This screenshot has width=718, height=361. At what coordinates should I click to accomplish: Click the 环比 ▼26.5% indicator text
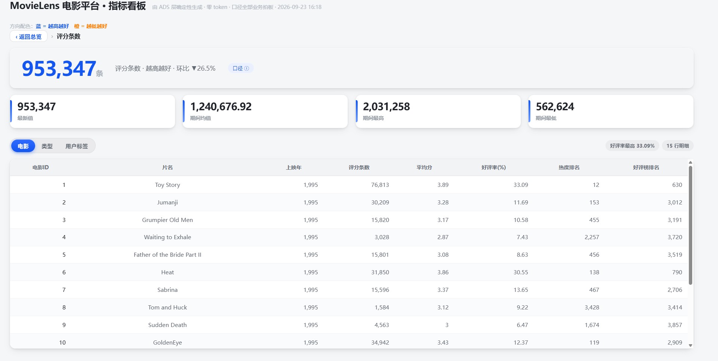[x=196, y=68]
